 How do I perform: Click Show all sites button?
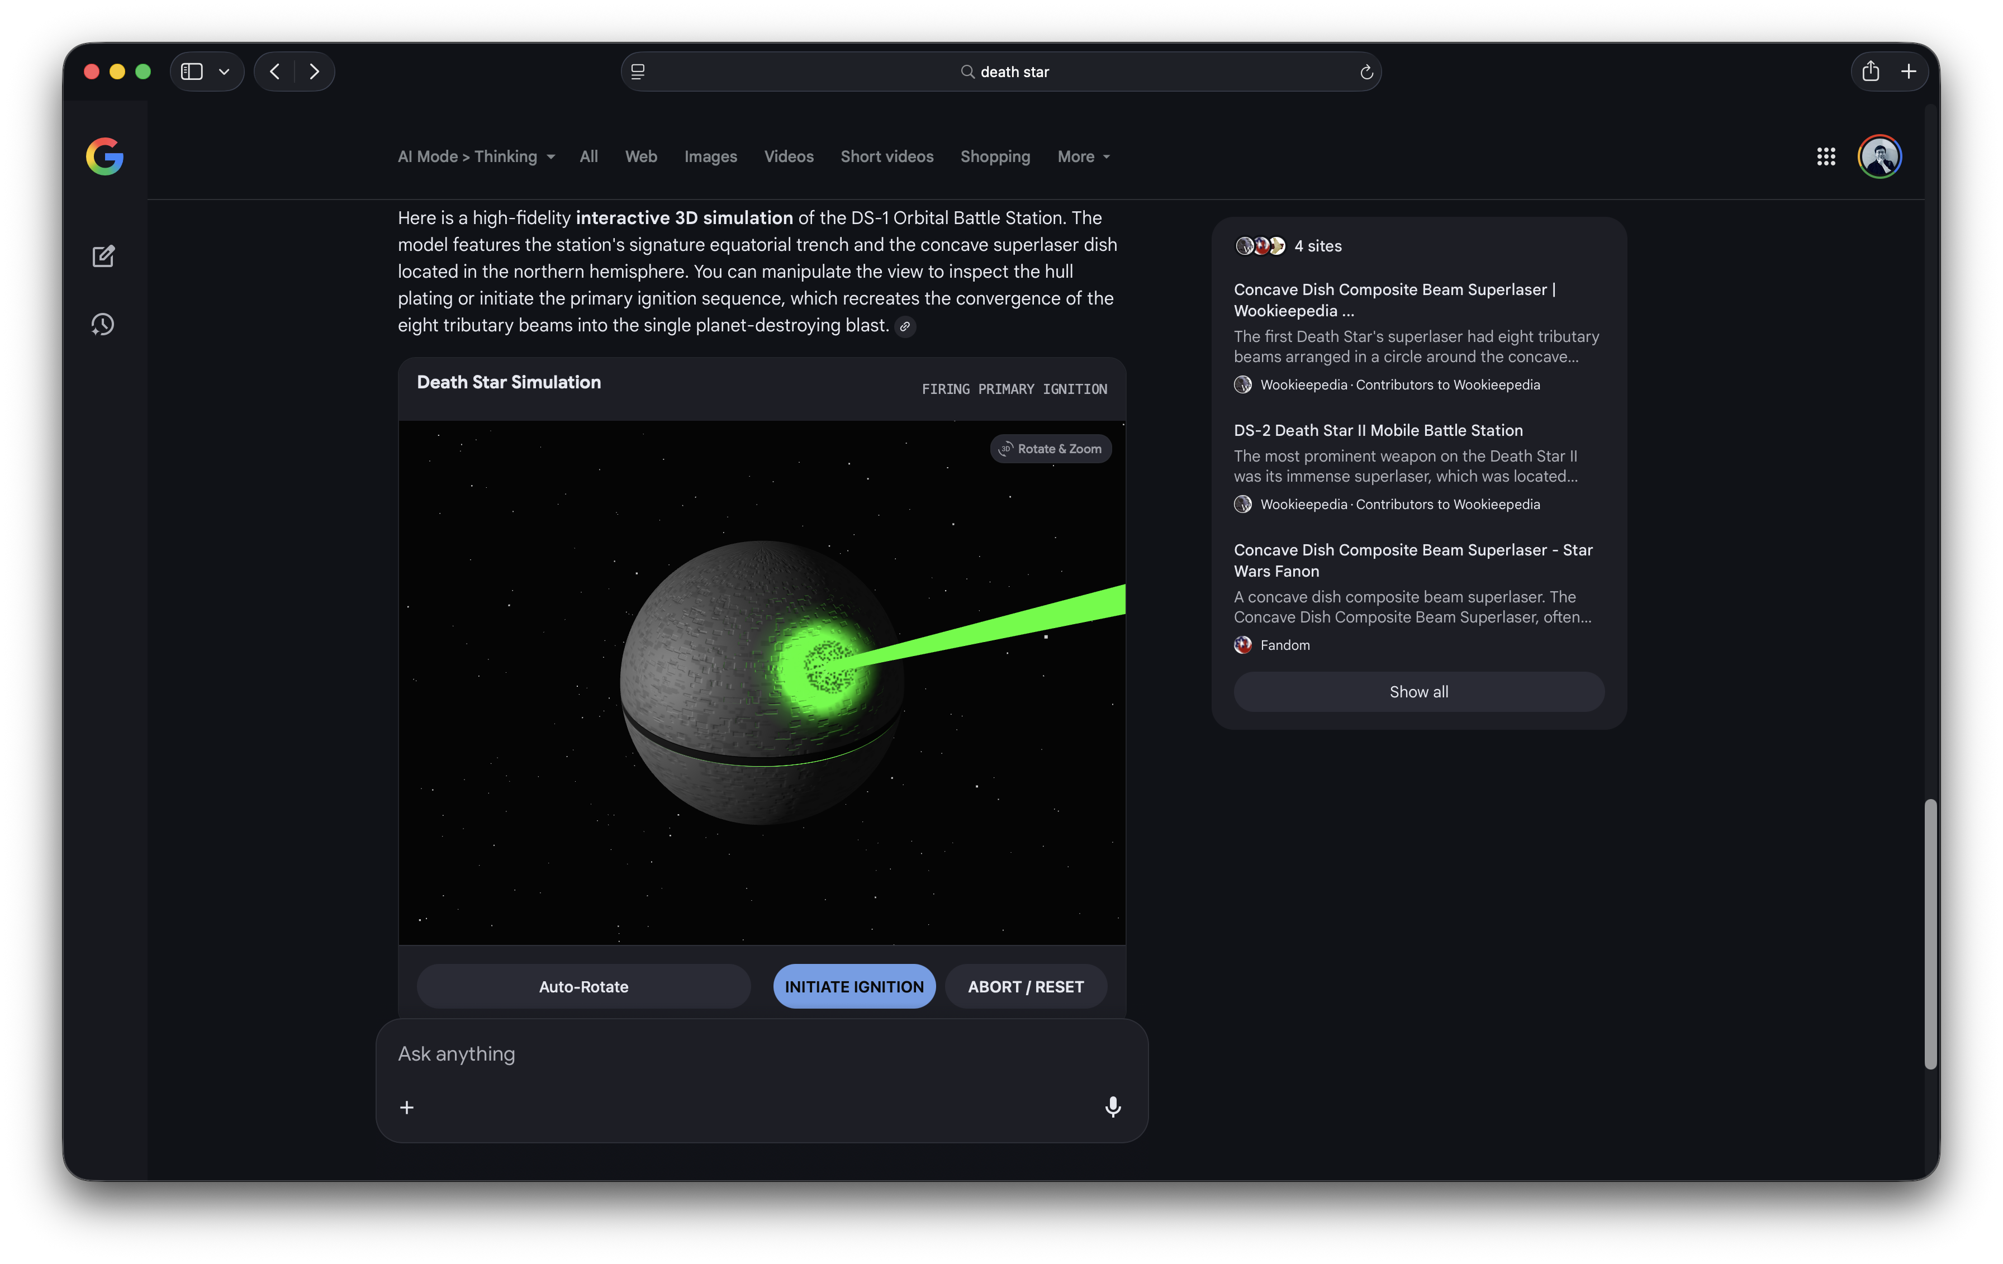coord(1419,692)
